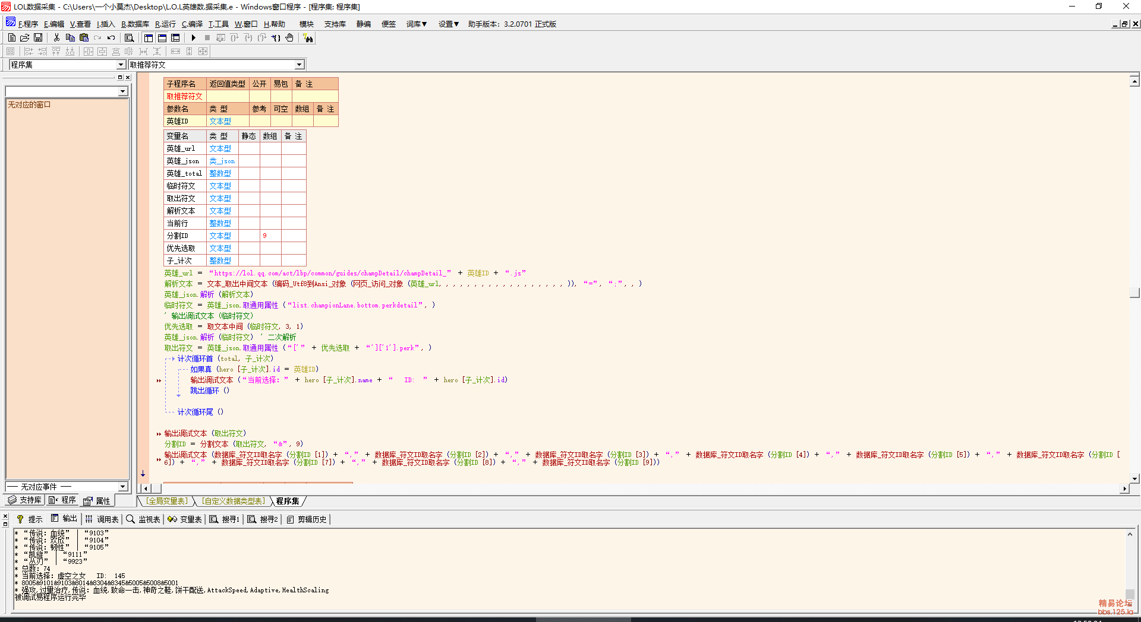The width and height of the screenshot is (1141, 622).
Task: Open the 程序集 dropdown list
Action: [x=121, y=65]
